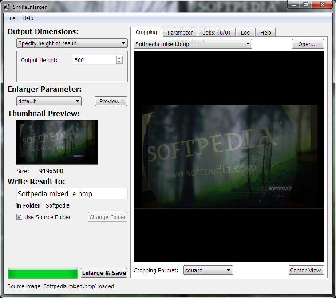Click the SmillaEnlarger title bar app icon

(x=7, y=7)
